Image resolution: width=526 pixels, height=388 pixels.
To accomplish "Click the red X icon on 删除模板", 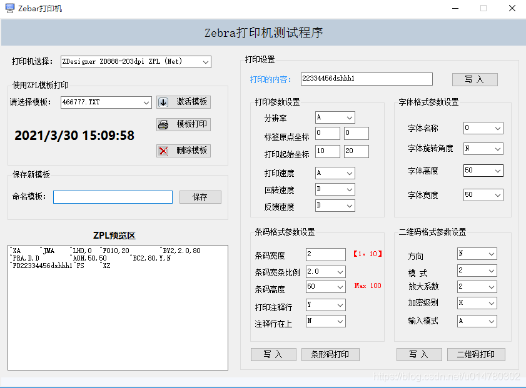I will coord(163,151).
